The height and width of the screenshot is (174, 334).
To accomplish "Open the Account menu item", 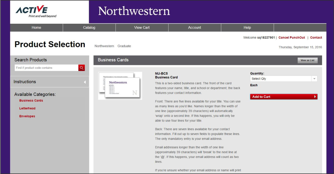I will 195,28.
